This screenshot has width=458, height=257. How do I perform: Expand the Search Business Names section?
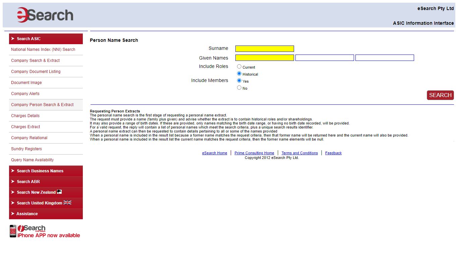pos(46,171)
